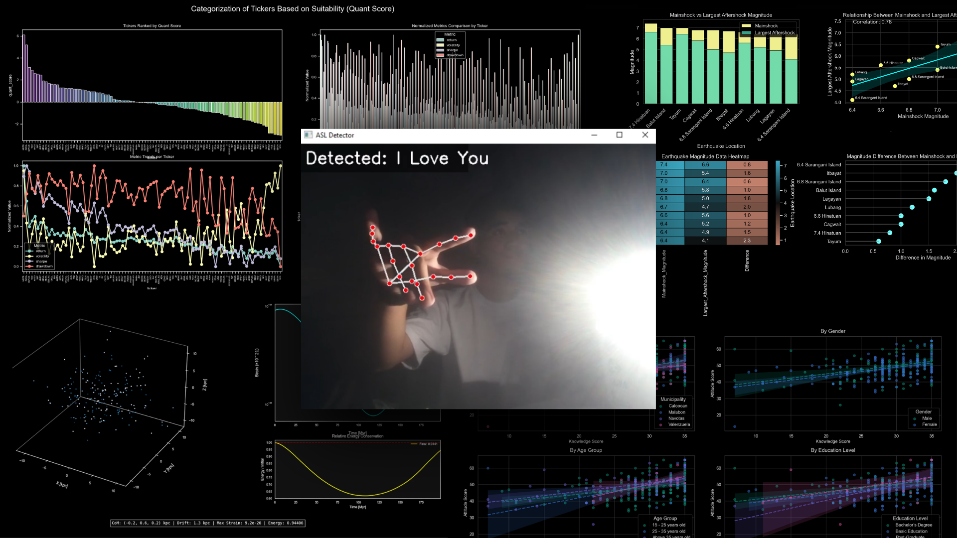
Task: Click the heatmap cell showing 5.4
Action: 705,173
